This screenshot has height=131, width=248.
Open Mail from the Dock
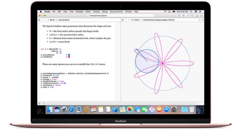(79, 109)
